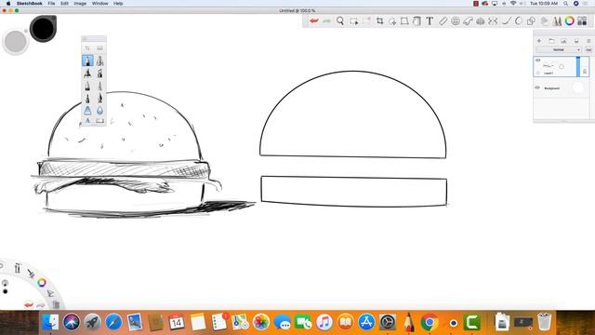Select the Background layer row
The image size is (595, 335).
coord(562,87)
